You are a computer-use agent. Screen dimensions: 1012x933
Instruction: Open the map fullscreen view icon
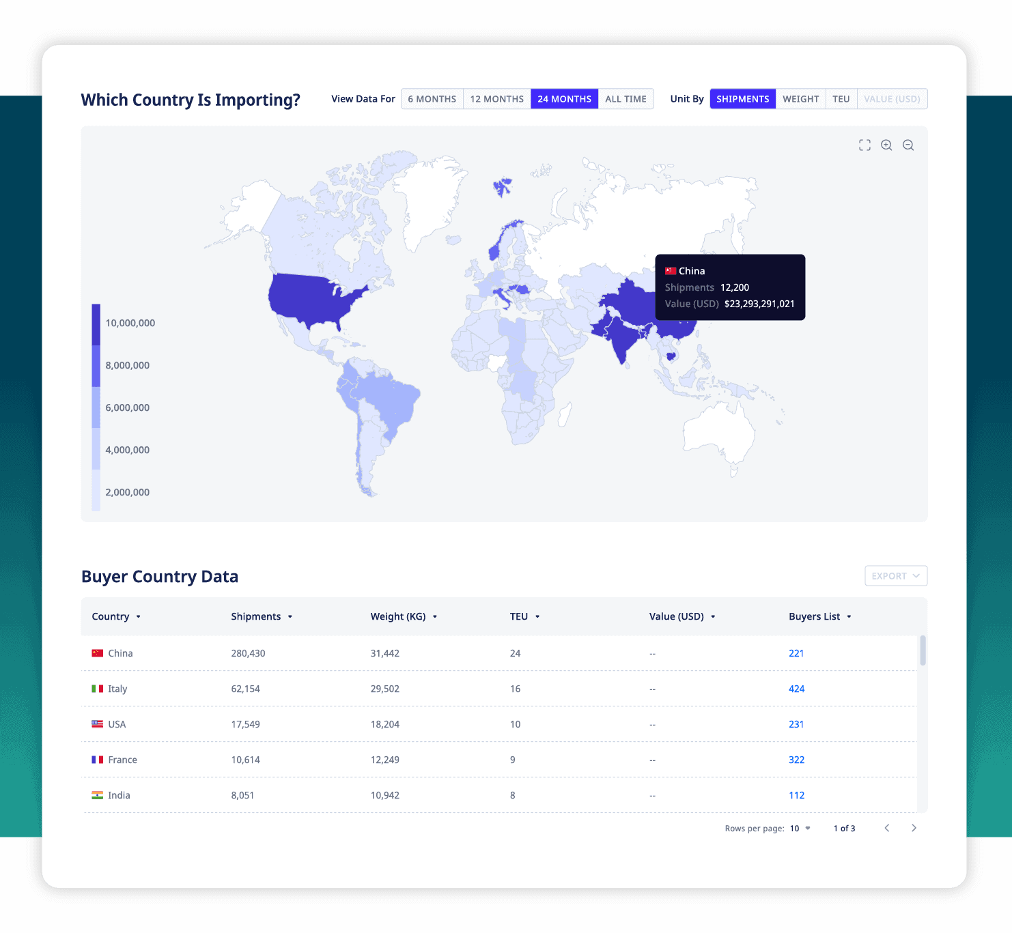(x=865, y=145)
